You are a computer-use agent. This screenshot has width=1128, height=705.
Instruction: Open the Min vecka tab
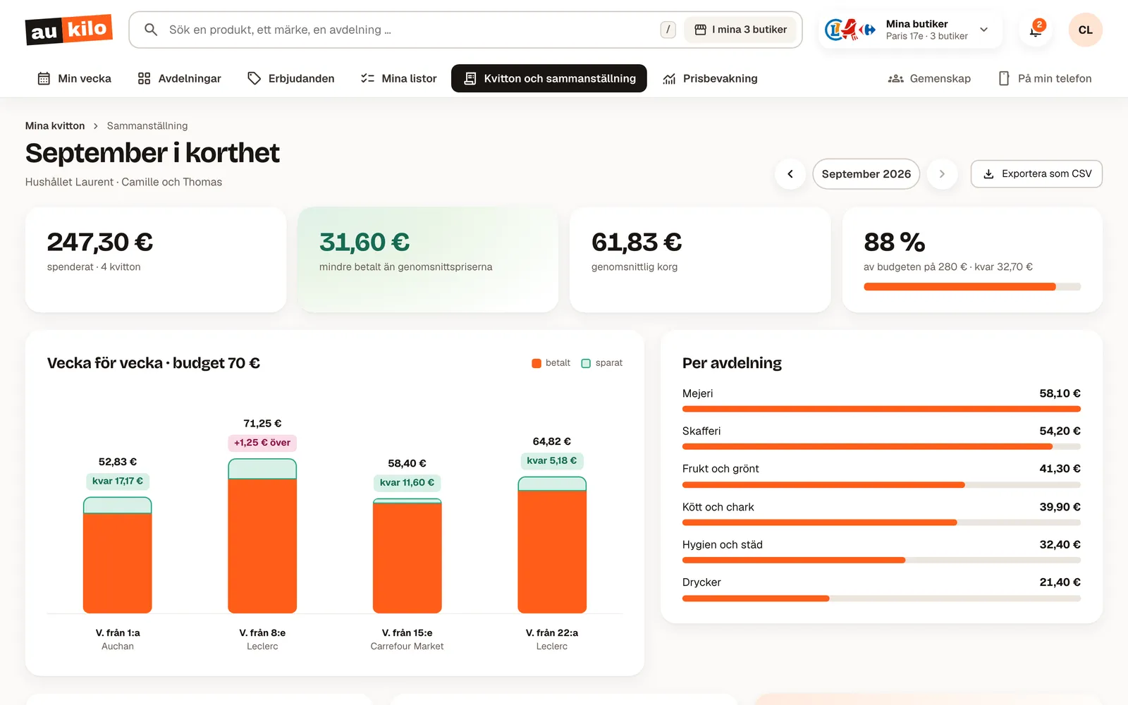click(74, 78)
